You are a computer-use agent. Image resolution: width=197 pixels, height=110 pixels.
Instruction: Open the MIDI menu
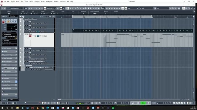click(22, 2)
